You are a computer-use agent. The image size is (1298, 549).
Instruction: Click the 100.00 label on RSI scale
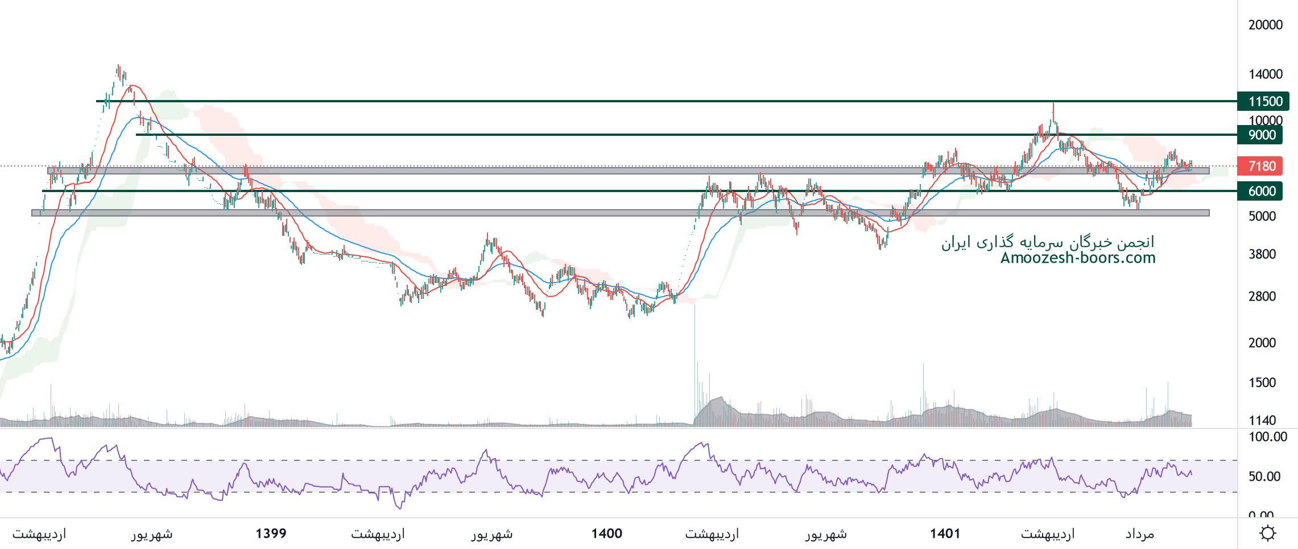(x=1267, y=436)
